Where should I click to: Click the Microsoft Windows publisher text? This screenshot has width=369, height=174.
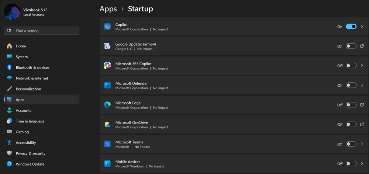[x=130, y=166]
